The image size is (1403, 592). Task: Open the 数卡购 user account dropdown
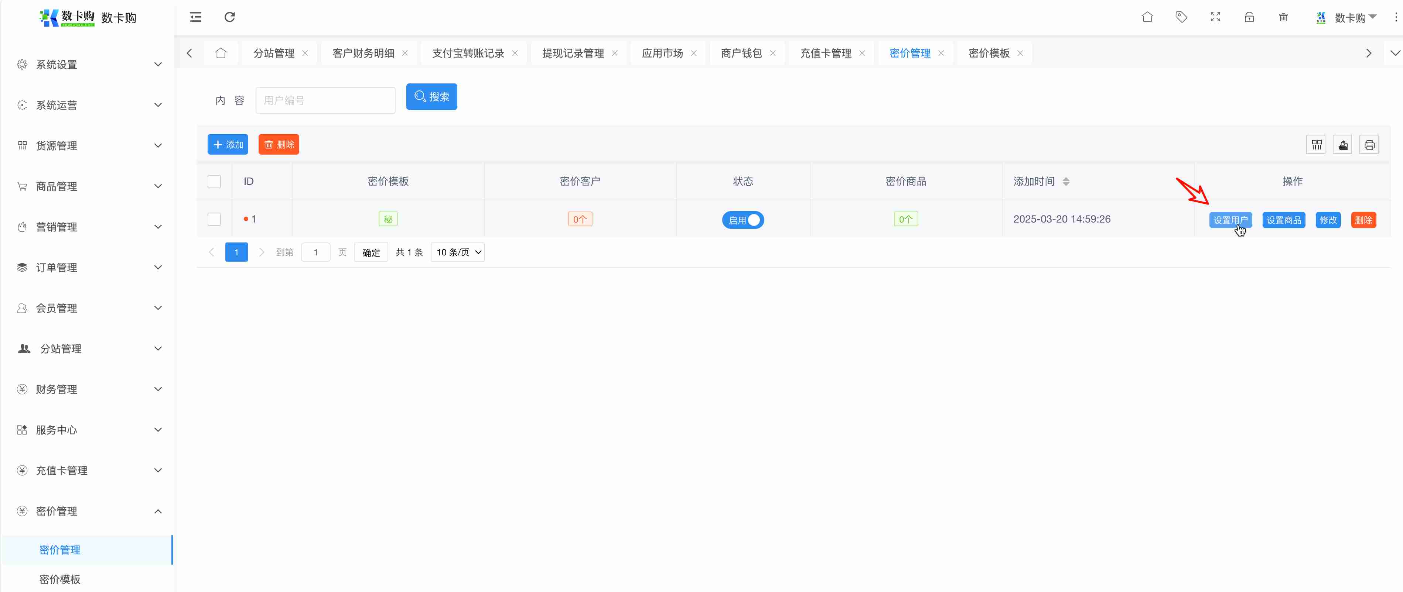1350,18
